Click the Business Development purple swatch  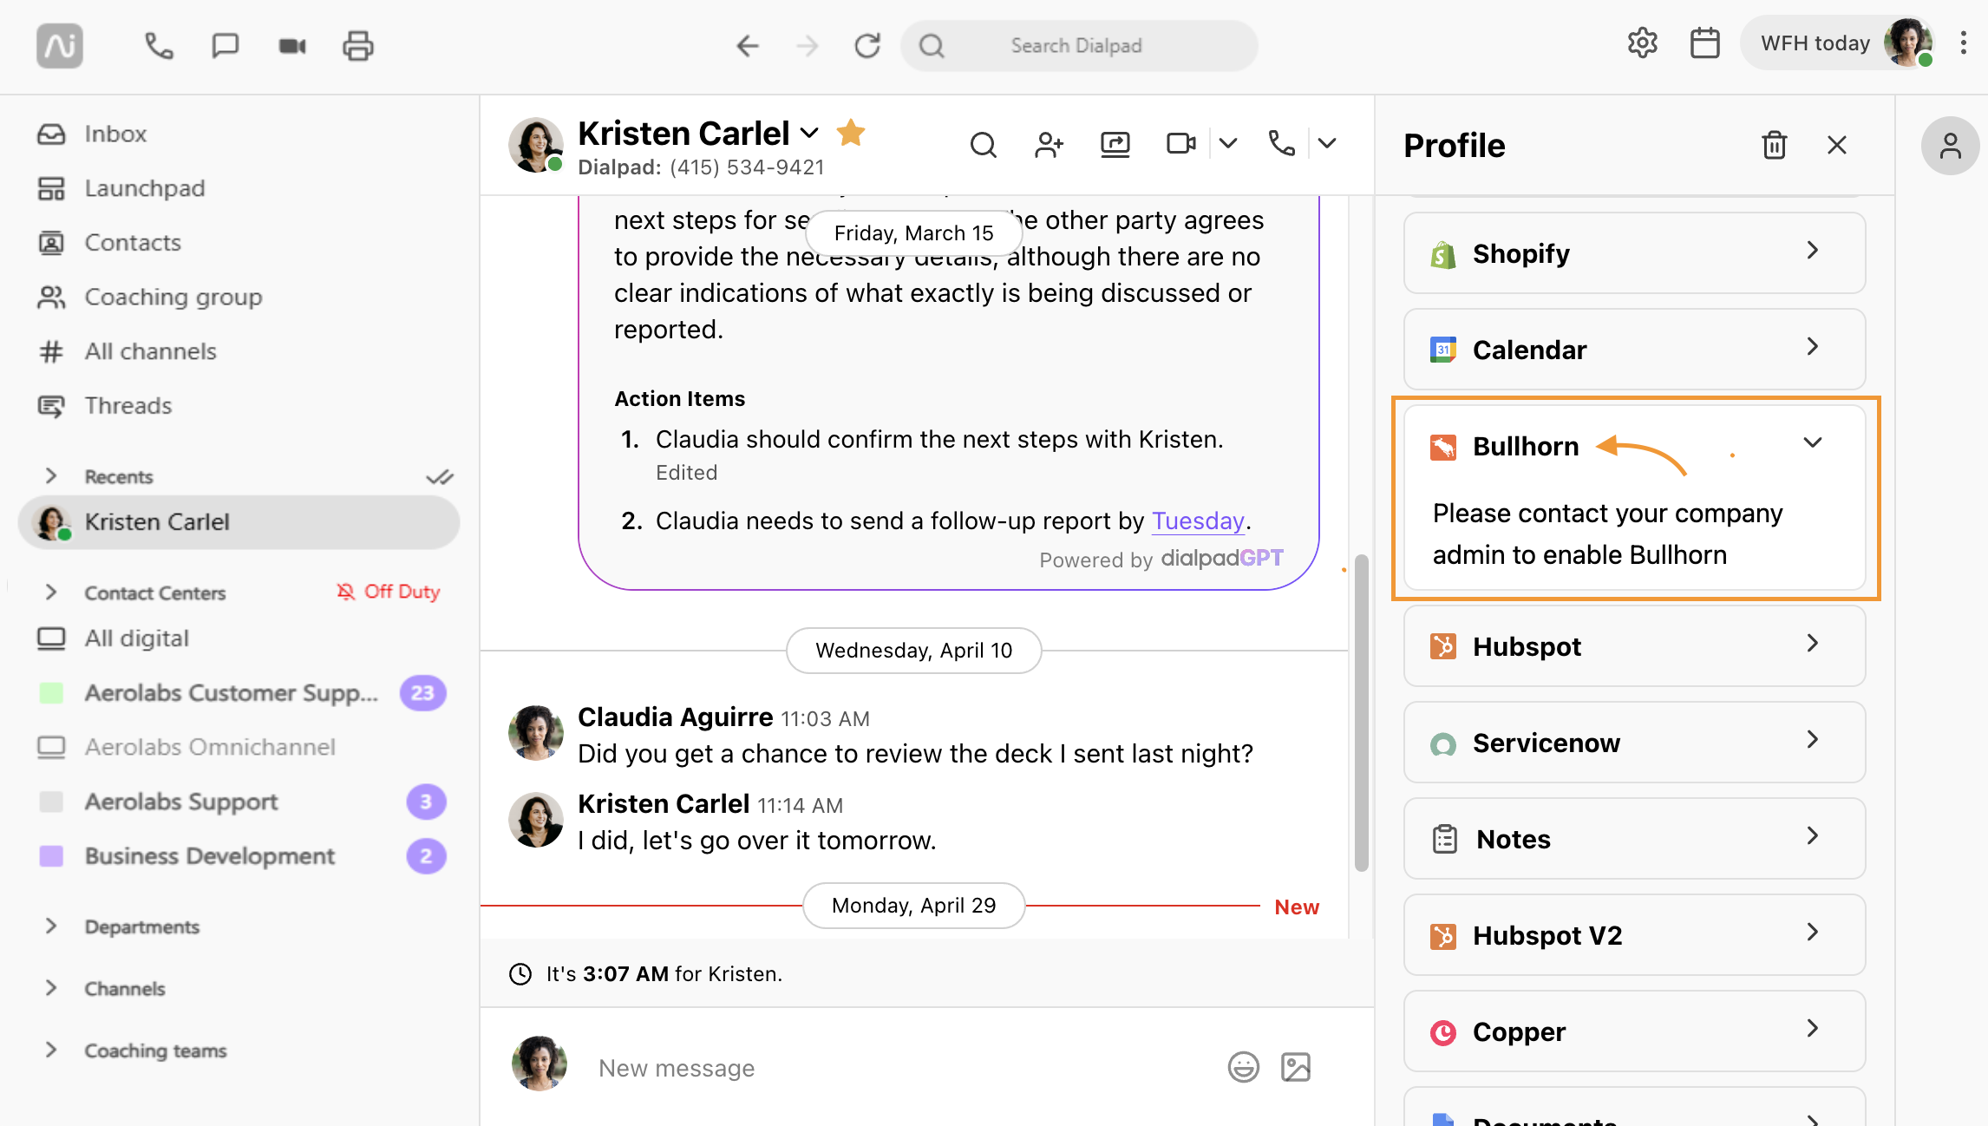pyautogui.click(x=52, y=856)
